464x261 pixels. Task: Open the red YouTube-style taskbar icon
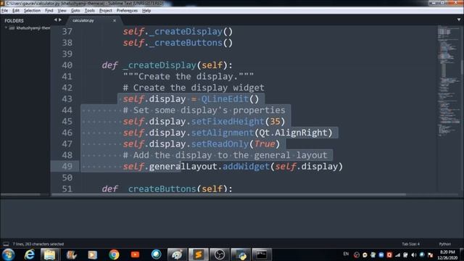click(x=135, y=254)
